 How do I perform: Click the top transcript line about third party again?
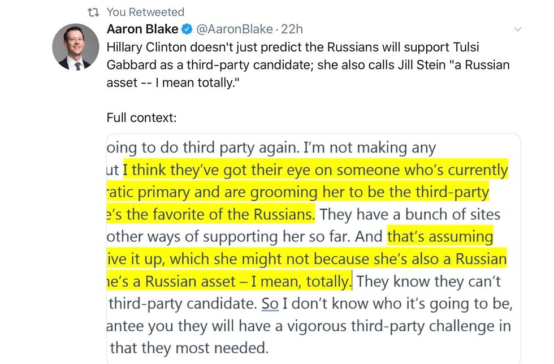click(x=271, y=148)
